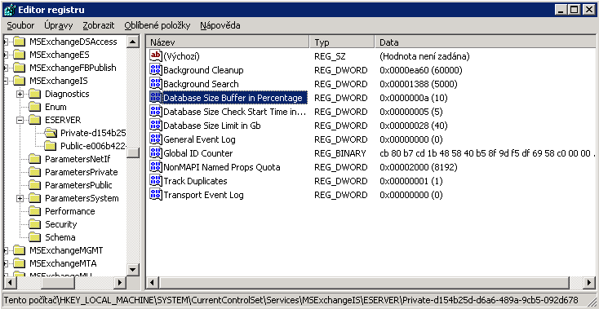Click the MSExchangeDSAccess folder icon

(19, 42)
